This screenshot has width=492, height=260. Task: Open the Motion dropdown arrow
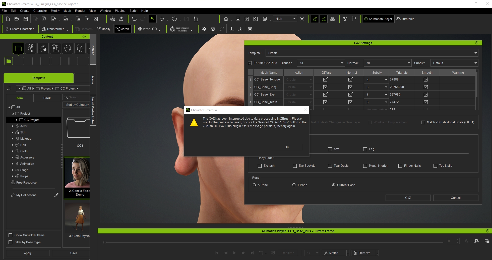[348, 253]
